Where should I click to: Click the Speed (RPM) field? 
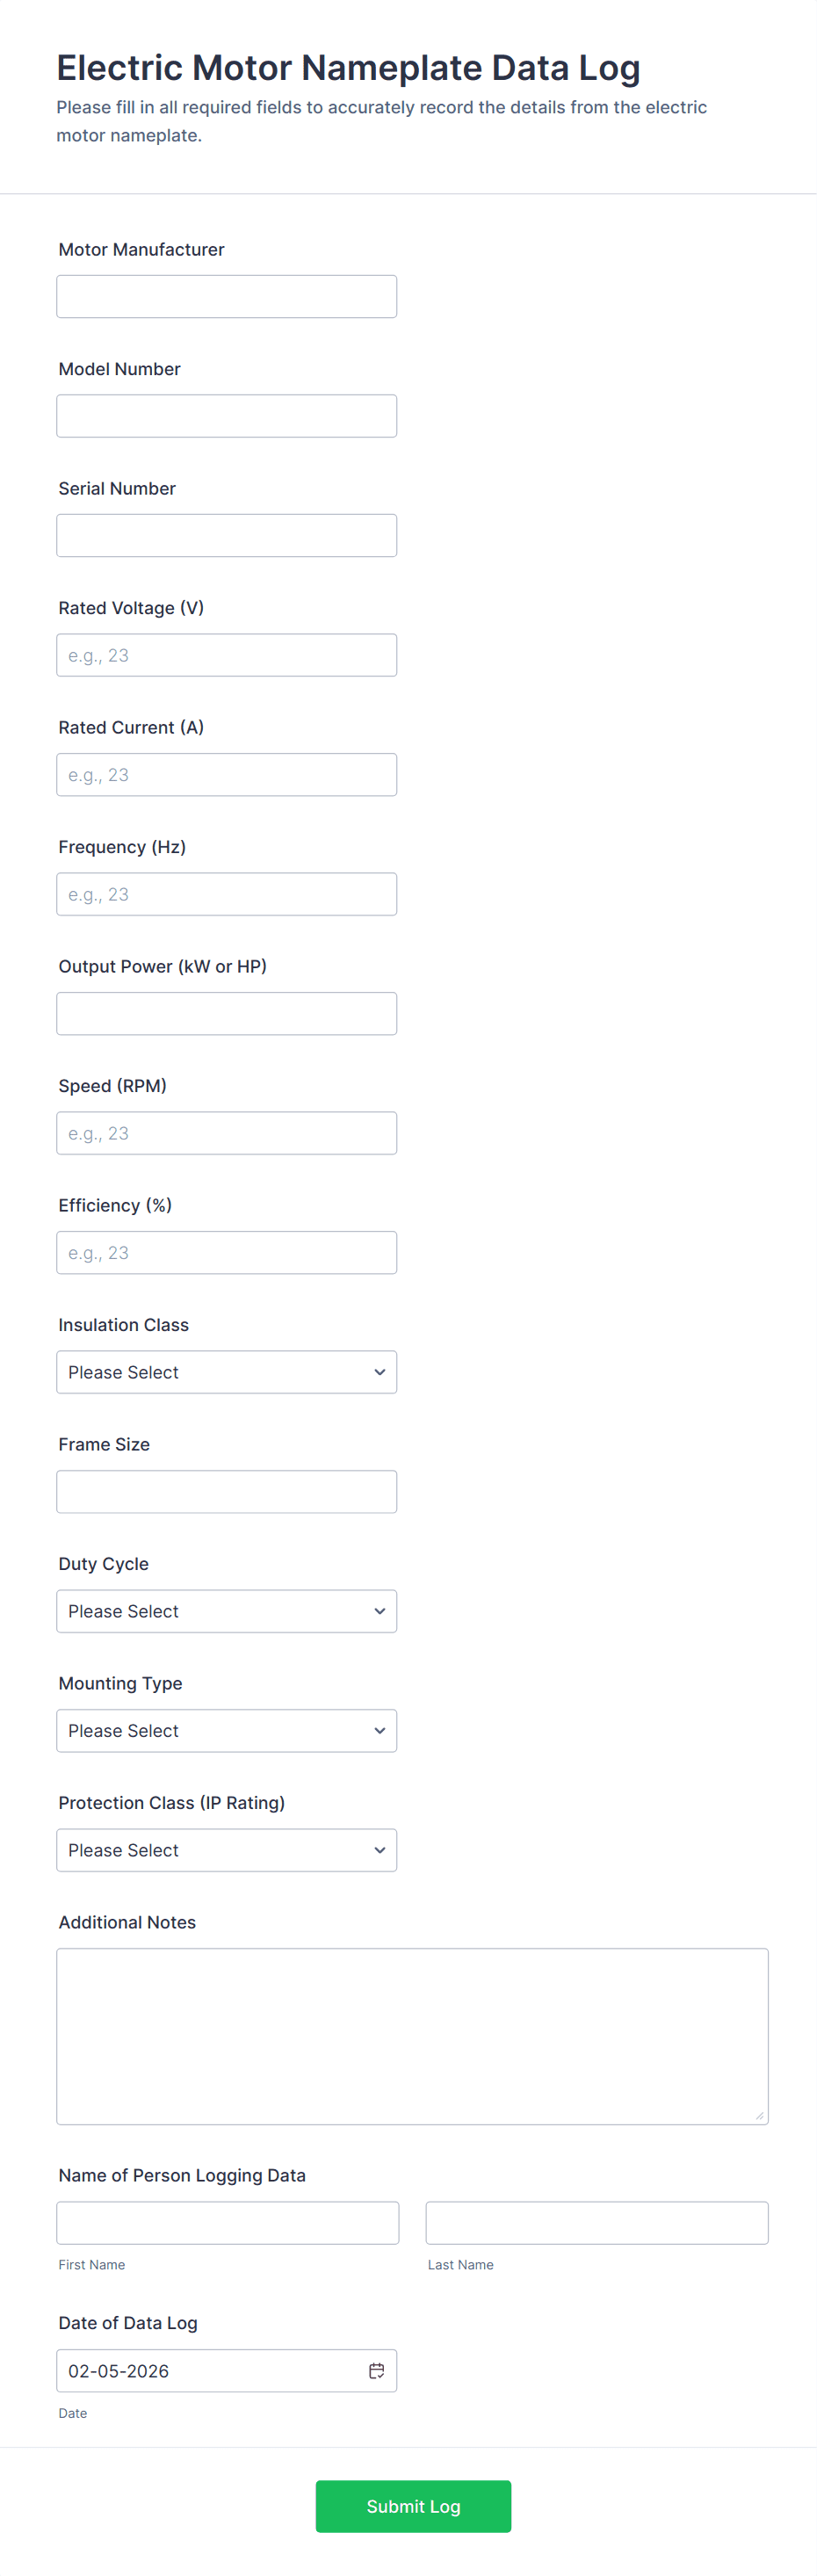(226, 1133)
